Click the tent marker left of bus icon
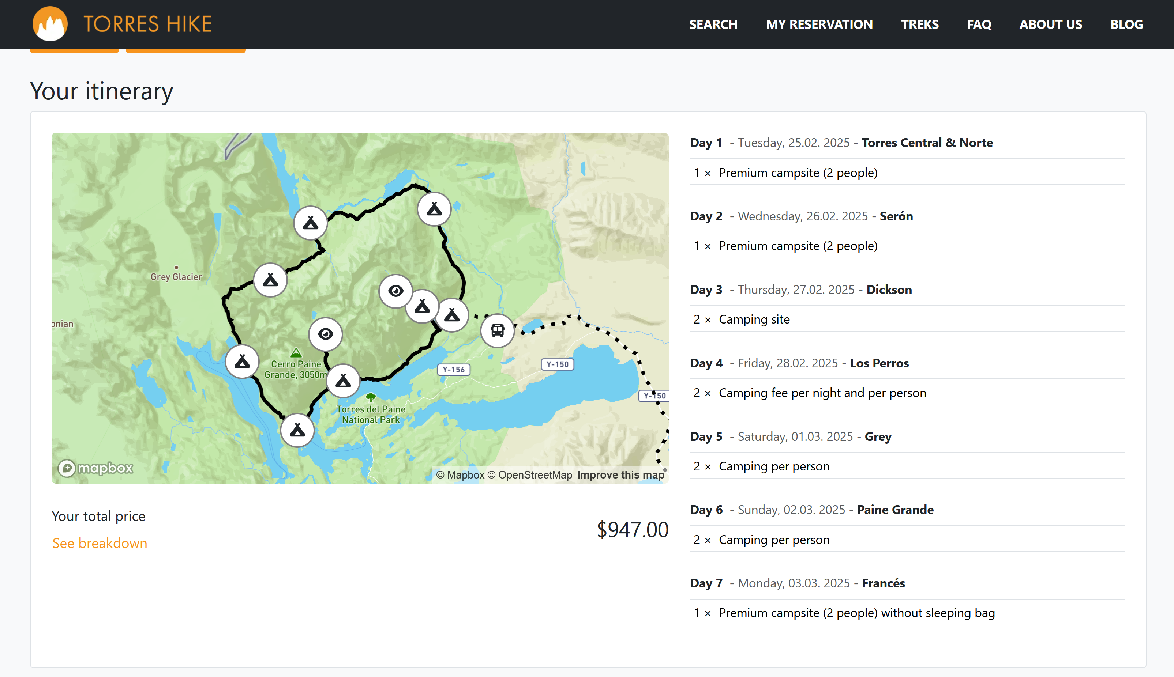The image size is (1174, 677). point(451,316)
